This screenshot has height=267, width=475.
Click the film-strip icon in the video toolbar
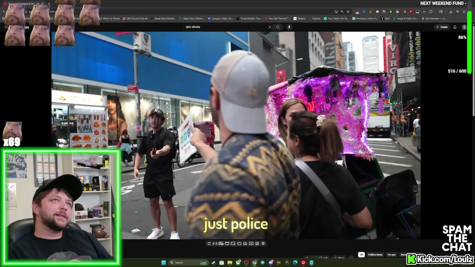tap(227, 244)
